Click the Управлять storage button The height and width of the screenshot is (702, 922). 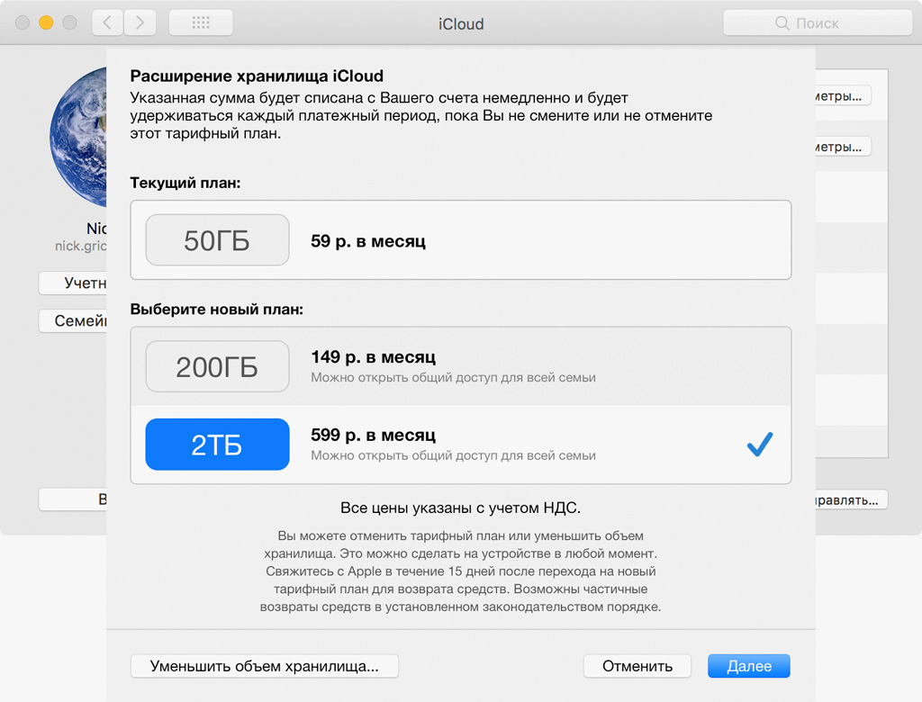pyautogui.click(x=851, y=500)
